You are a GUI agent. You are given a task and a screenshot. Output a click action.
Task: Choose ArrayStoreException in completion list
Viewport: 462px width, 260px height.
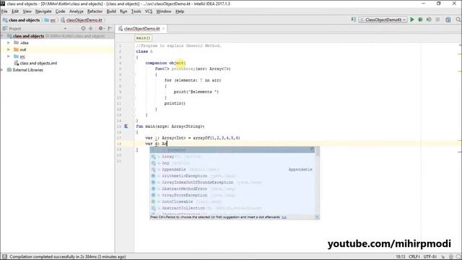click(x=232, y=195)
